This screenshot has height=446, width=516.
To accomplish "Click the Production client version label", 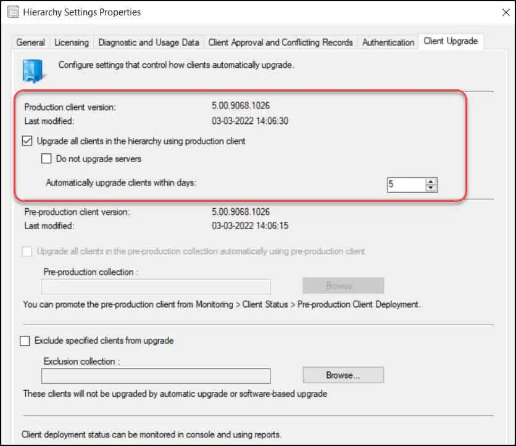I will [70, 107].
